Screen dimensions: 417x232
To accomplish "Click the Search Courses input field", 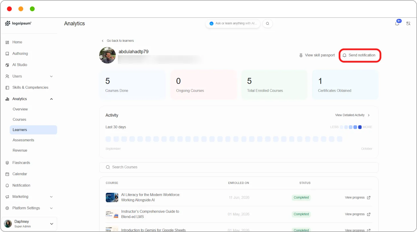I will click(x=239, y=167).
